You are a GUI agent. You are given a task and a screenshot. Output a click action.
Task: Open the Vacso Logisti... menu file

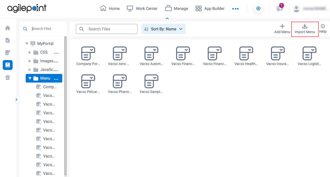pos(309,56)
